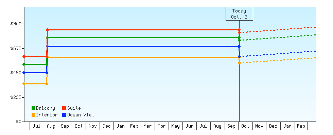Select the Balcony legend label
Screen dimensions: 333x135
45,108
